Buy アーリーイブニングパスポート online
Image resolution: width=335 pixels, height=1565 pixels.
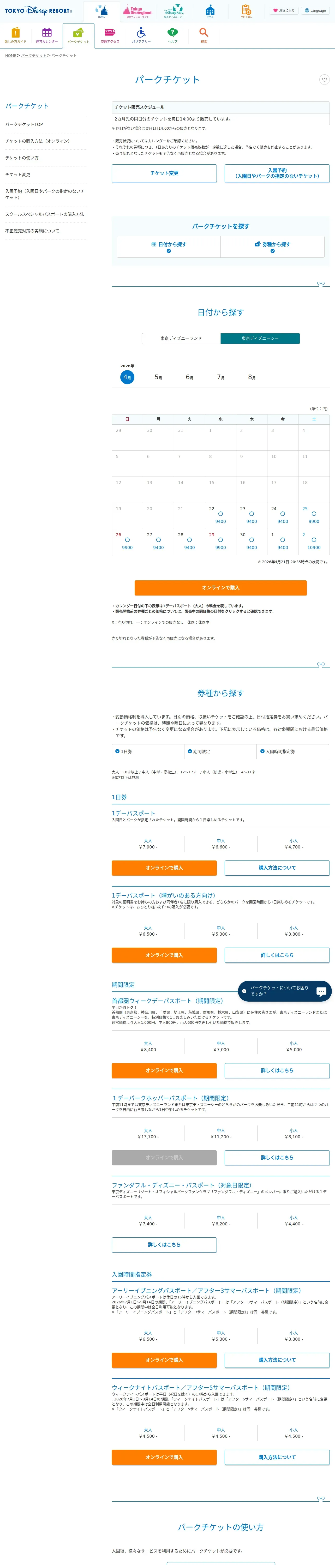point(164,1360)
